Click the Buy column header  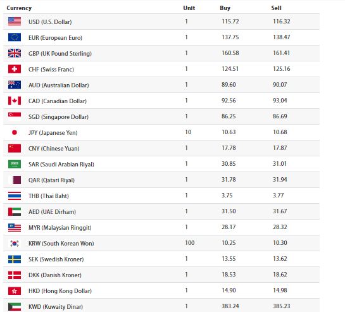click(225, 8)
